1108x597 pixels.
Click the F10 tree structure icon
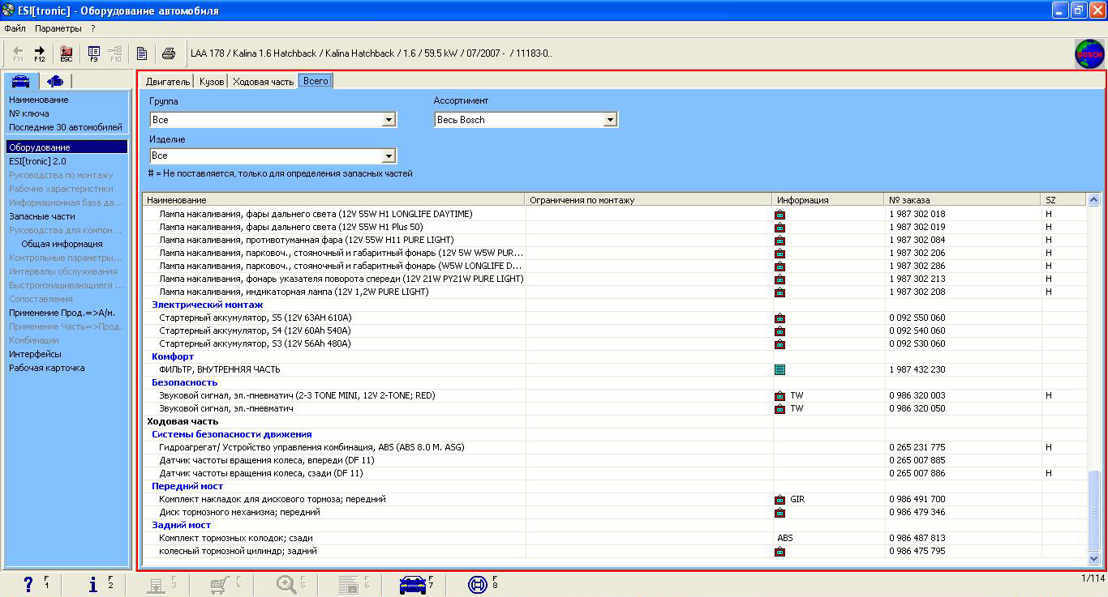(x=115, y=53)
